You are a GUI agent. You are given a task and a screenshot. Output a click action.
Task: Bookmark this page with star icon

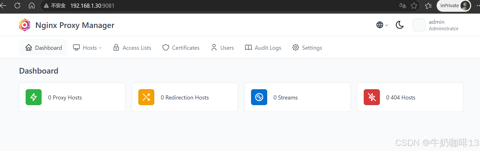(x=414, y=6)
